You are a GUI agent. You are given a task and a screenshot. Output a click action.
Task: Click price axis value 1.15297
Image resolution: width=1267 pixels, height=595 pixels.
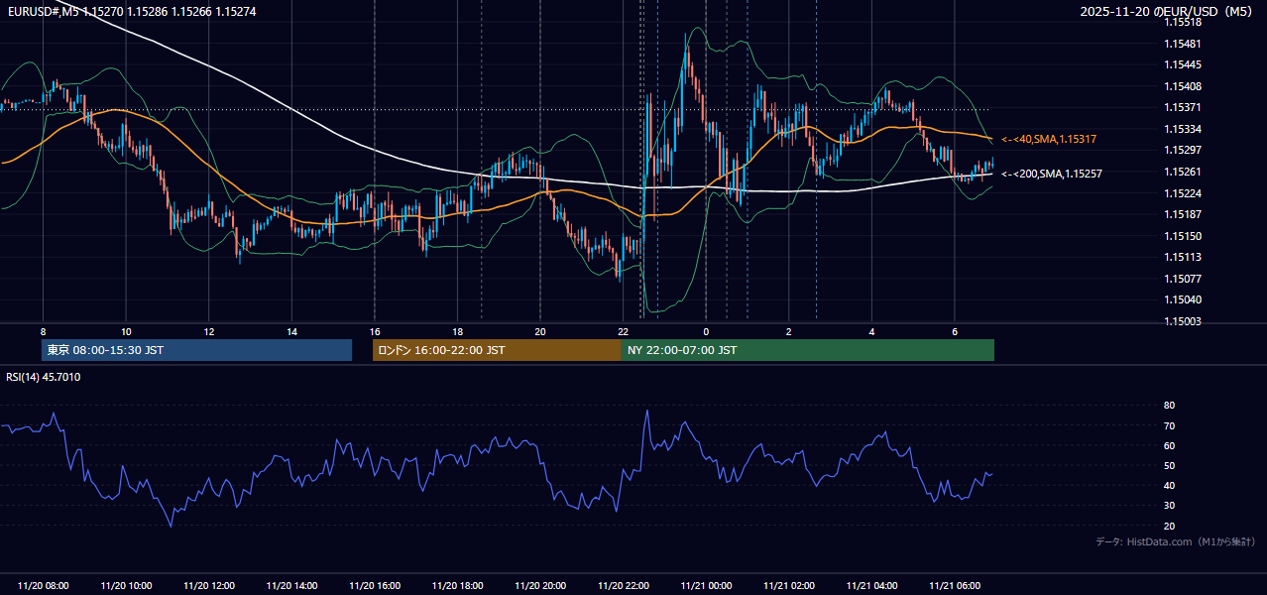pos(1183,150)
